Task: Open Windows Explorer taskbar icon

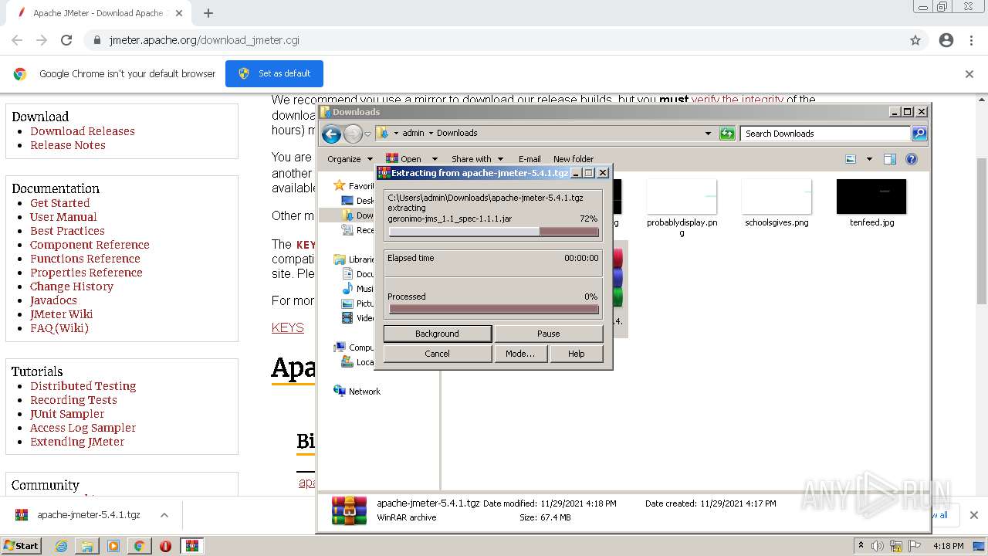Action: [87, 546]
